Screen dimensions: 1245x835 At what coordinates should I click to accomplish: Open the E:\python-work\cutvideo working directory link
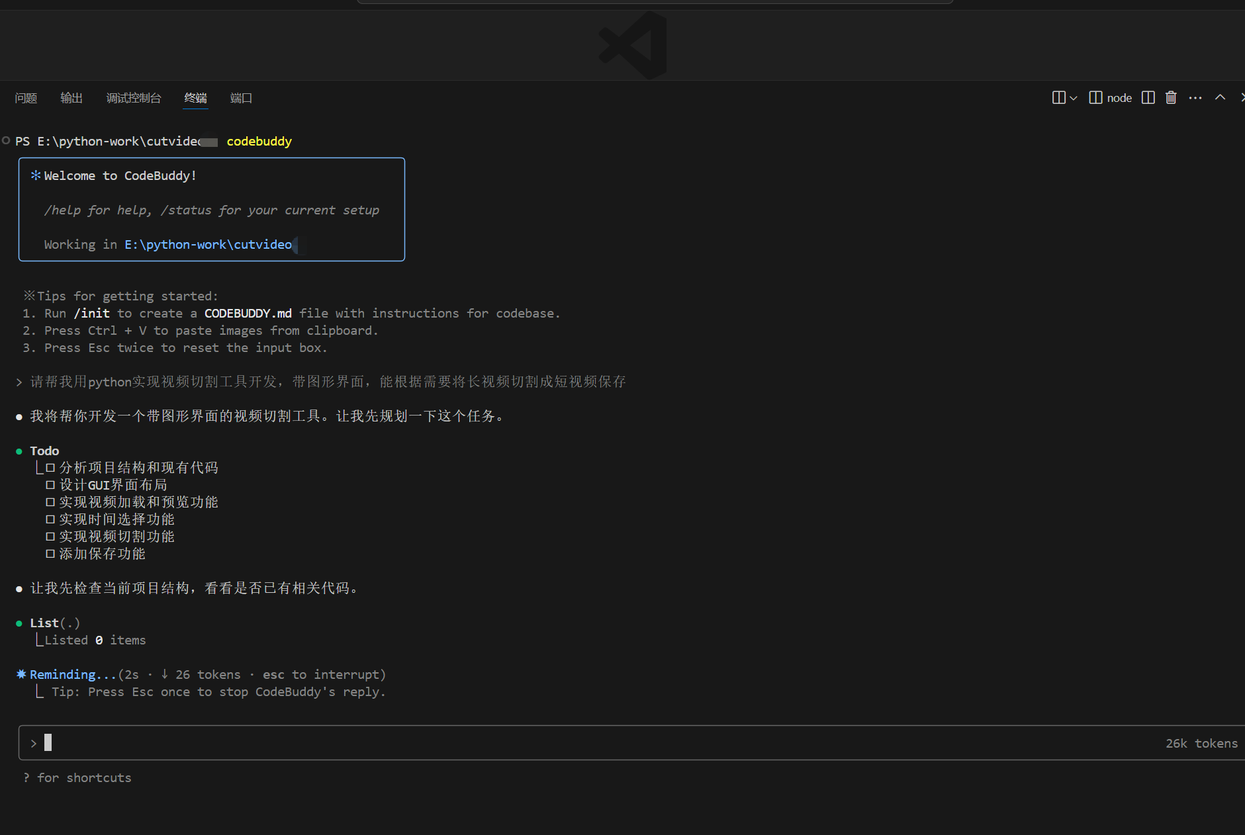click(208, 244)
